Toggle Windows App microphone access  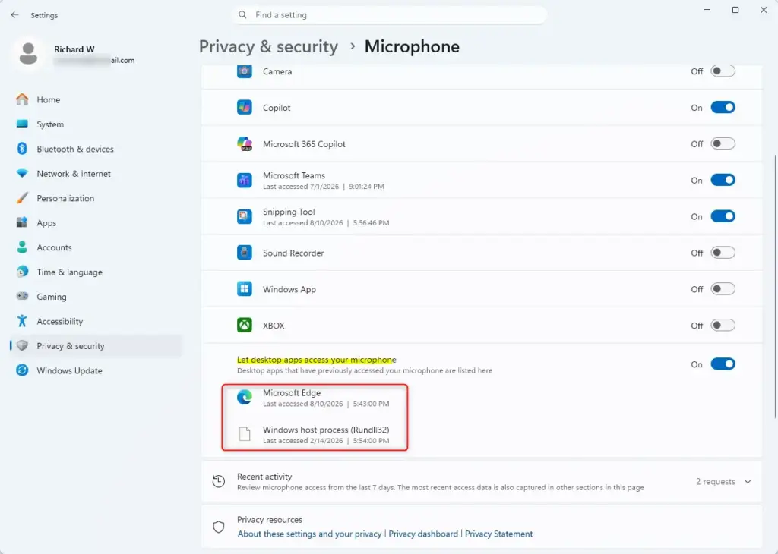723,289
